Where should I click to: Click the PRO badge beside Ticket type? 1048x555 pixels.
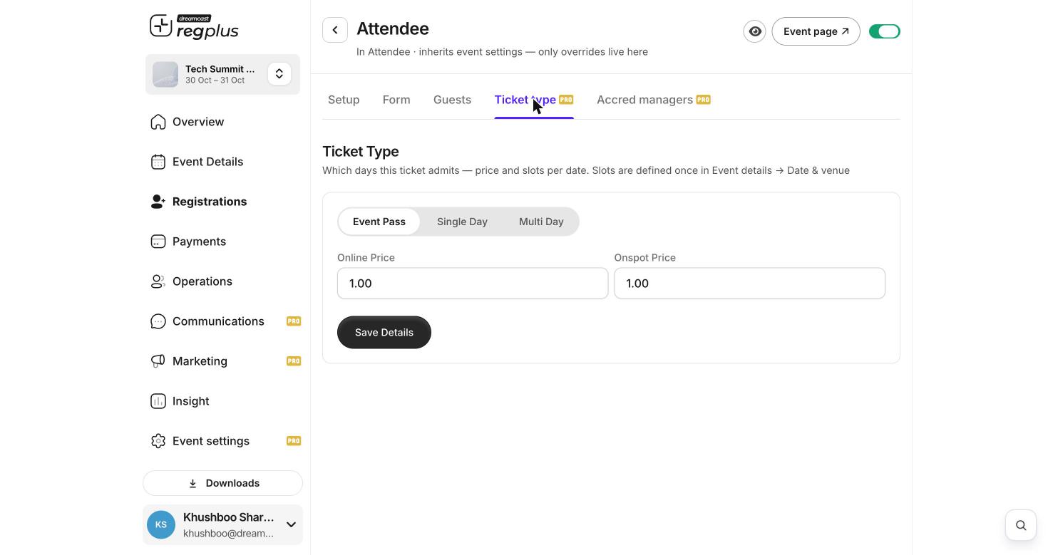[566, 100]
